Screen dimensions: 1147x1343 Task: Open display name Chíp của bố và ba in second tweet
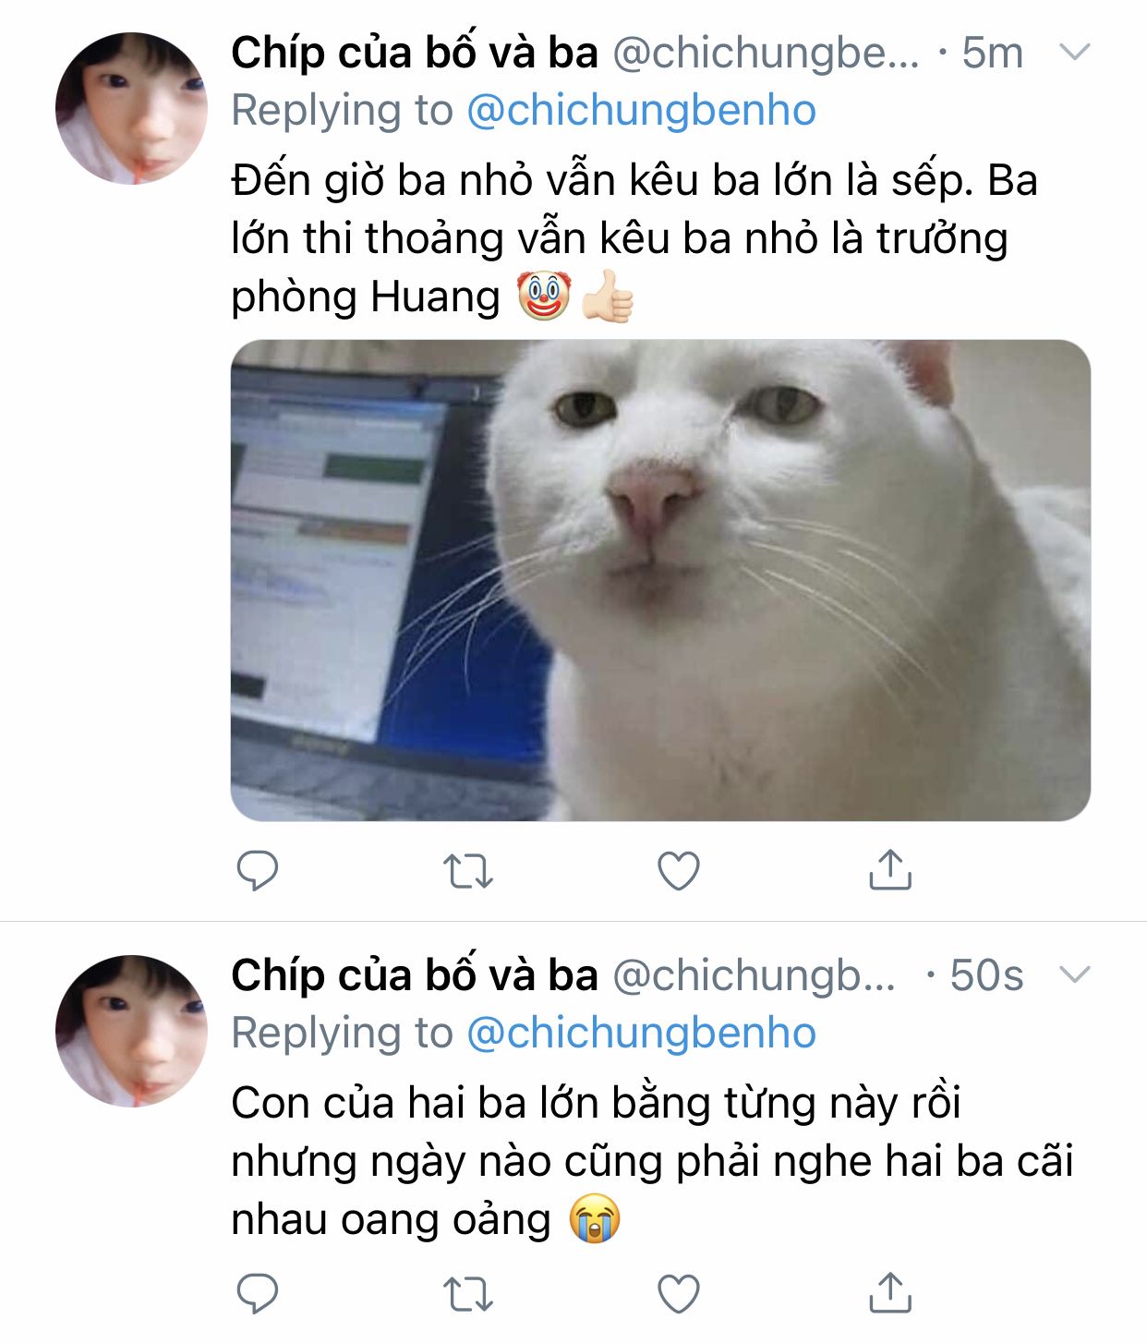(x=415, y=974)
